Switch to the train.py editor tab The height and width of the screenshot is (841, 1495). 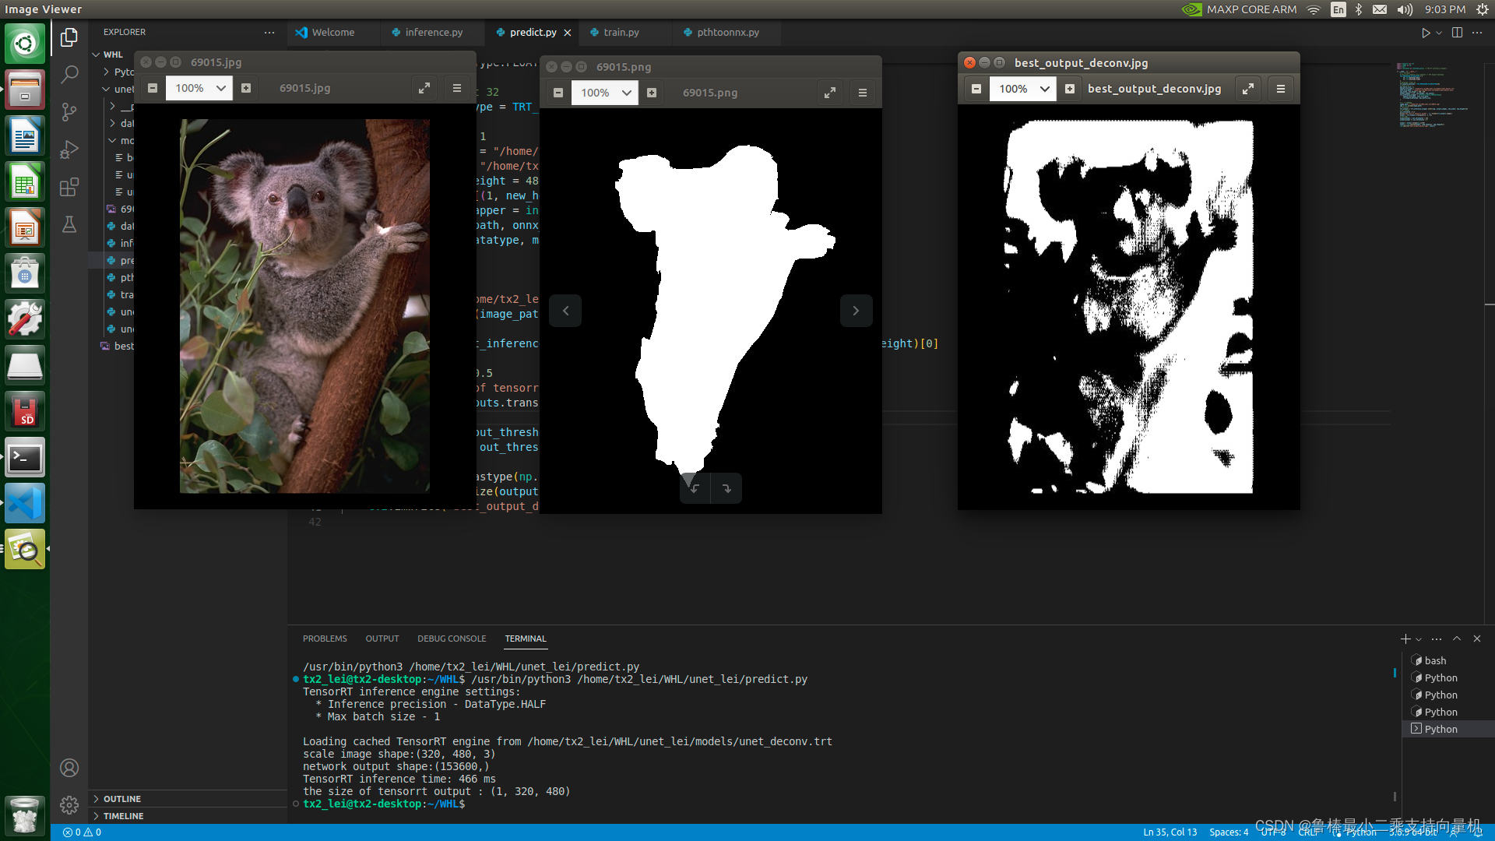pyautogui.click(x=621, y=33)
